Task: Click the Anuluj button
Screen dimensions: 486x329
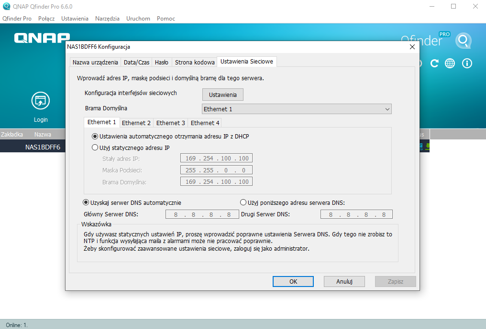Action: click(x=344, y=281)
